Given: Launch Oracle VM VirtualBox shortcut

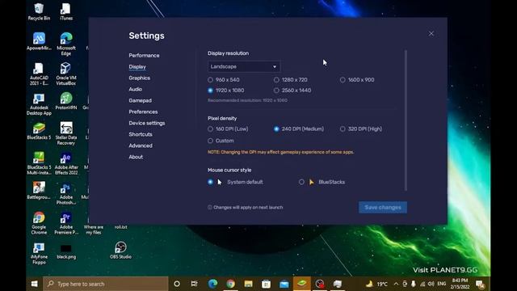Looking at the screenshot, I should tap(66, 74).
